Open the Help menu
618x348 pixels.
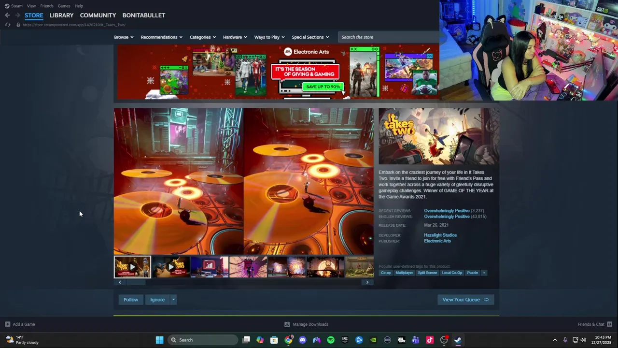tap(79, 6)
